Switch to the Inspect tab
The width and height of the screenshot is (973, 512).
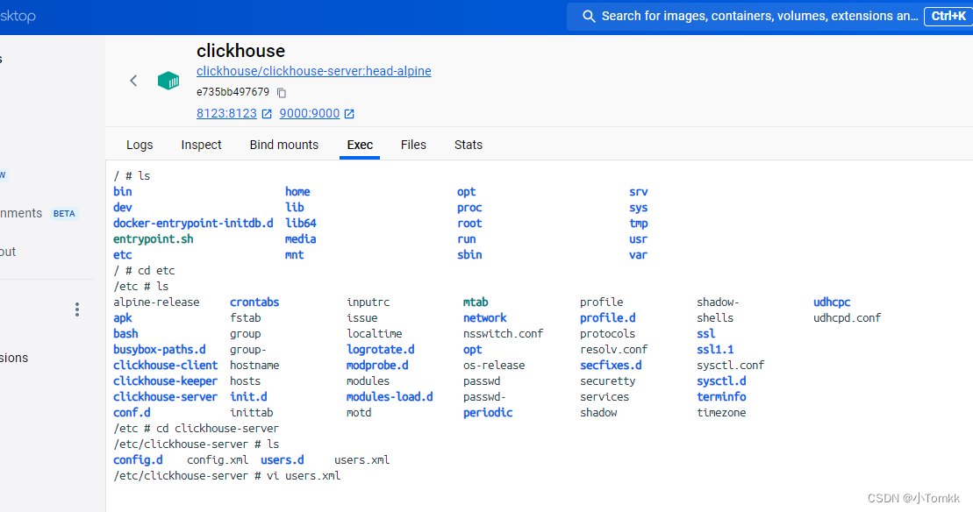click(x=201, y=145)
